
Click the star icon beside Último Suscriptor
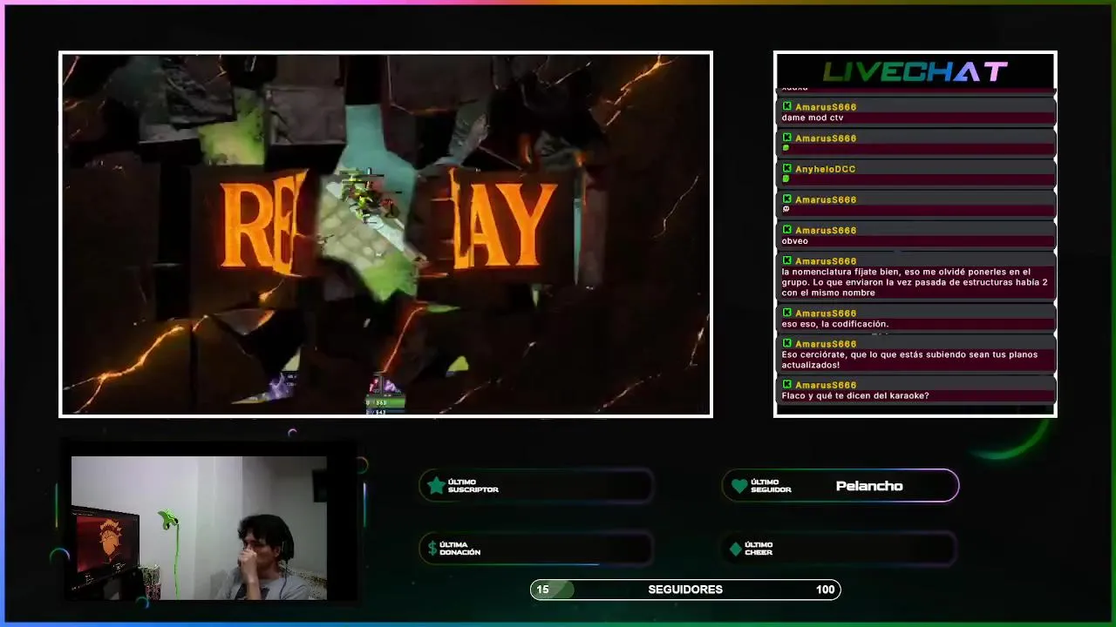(436, 486)
